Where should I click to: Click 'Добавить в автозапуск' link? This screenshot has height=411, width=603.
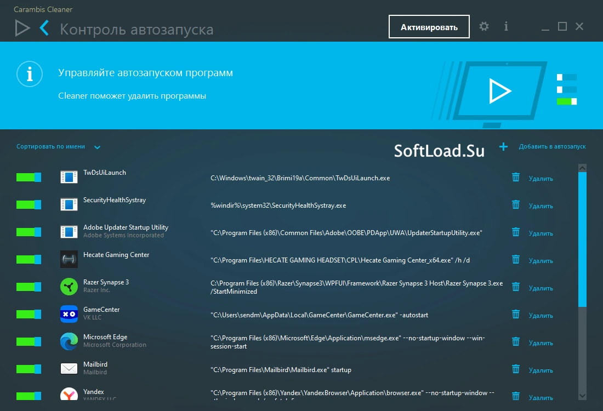click(x=552, y=146)
